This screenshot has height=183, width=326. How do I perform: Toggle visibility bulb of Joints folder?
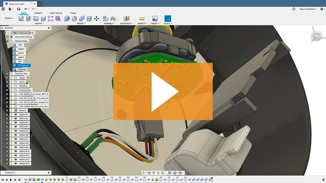[11, 82]
